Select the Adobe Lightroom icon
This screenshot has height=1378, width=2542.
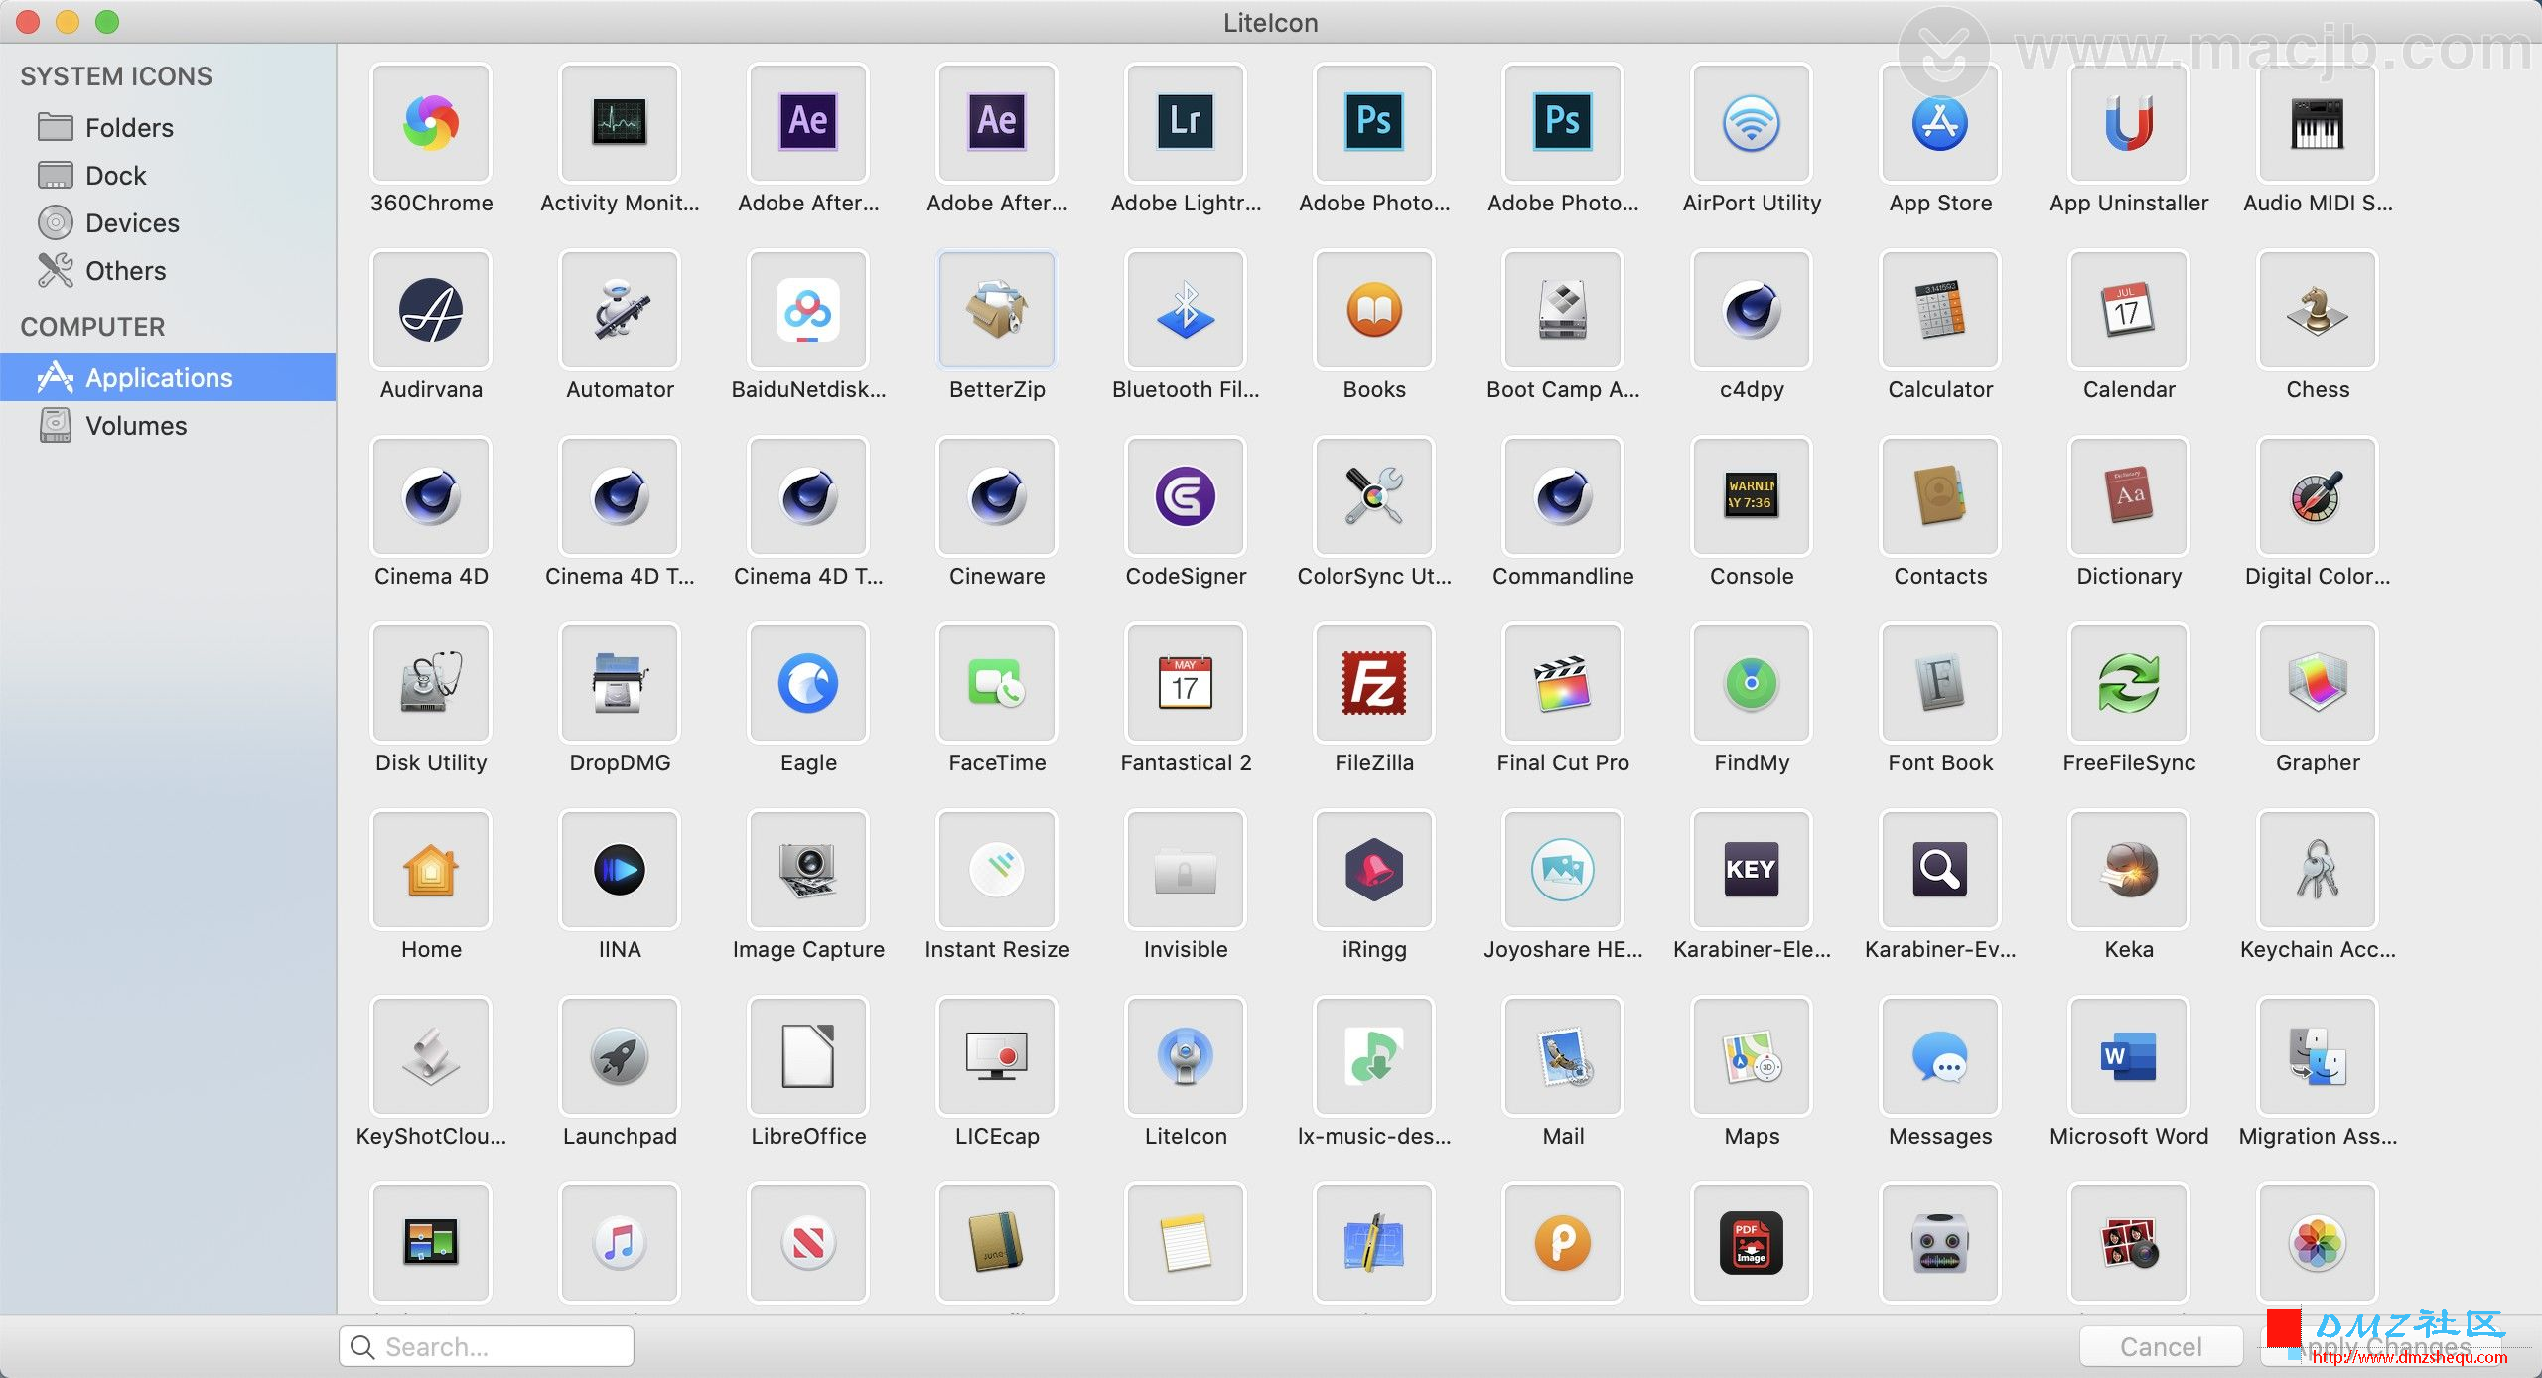click(1186, 123)
